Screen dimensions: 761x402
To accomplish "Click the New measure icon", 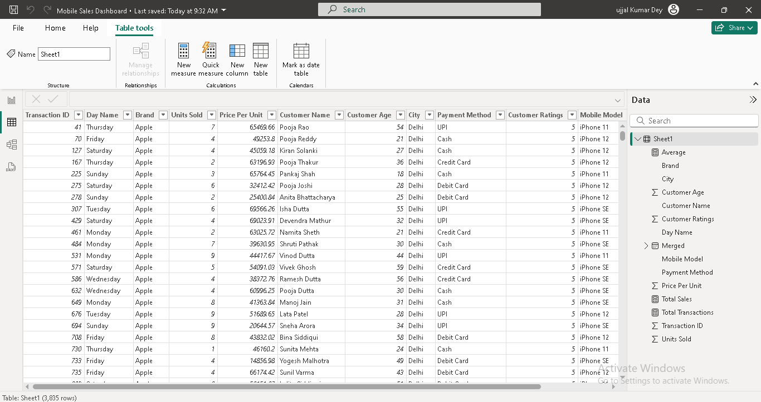I will tap(183, 51).
